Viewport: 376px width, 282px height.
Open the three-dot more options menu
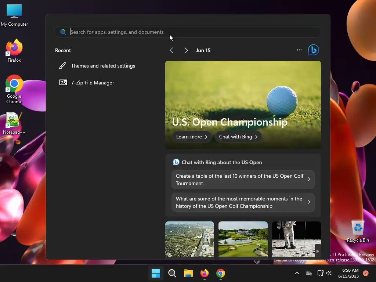(299, 50)
